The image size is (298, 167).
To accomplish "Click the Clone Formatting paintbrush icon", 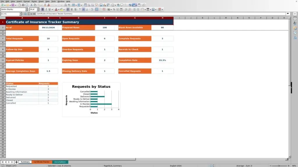I will pos(45,5).
